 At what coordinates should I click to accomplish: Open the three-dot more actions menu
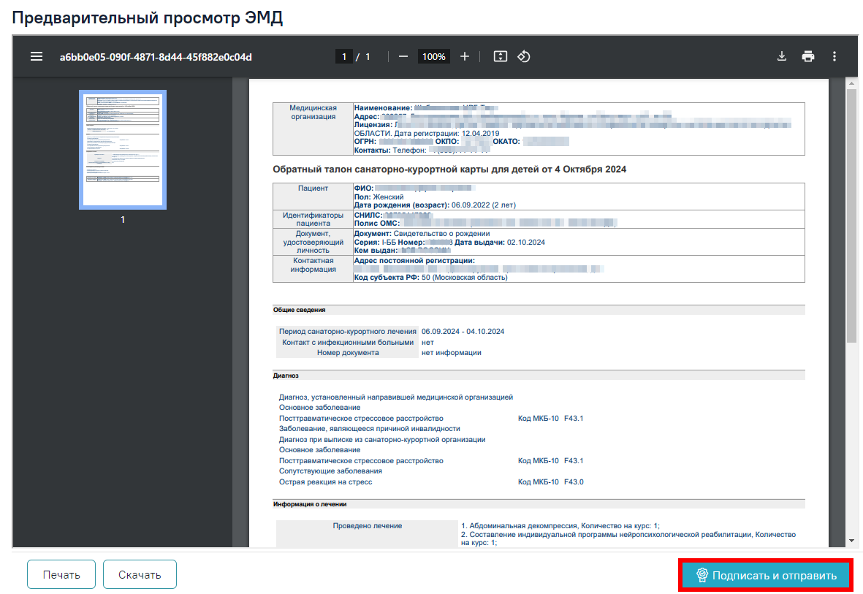(x=835, y=57)
